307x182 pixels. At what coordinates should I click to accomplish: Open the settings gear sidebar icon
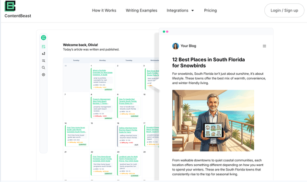[44, 75]
